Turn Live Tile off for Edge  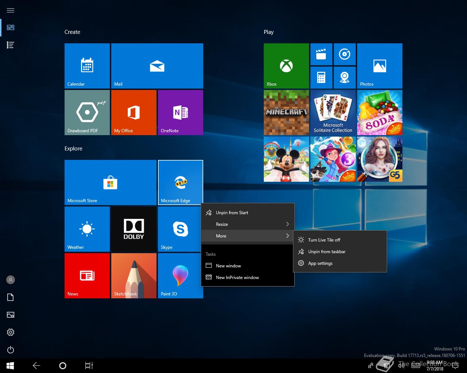324,240
